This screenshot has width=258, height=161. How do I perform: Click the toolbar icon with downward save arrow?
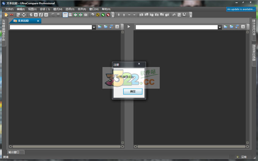[x=184, y=15]
